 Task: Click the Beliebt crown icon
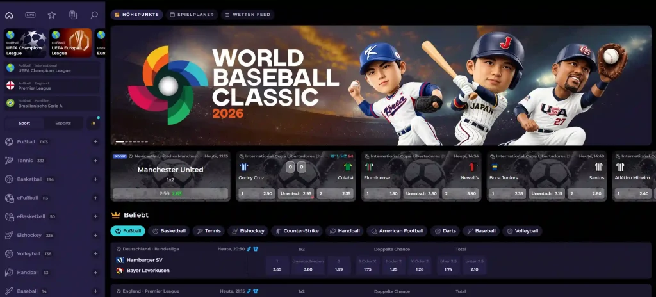point(116,215)
